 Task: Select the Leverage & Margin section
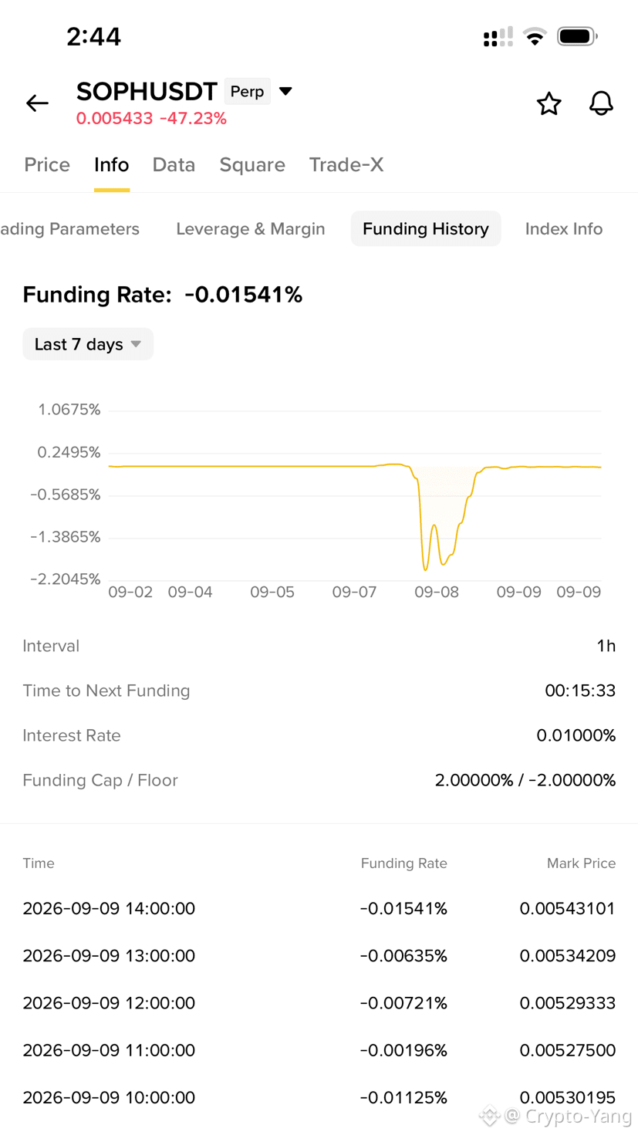[251, 229]
